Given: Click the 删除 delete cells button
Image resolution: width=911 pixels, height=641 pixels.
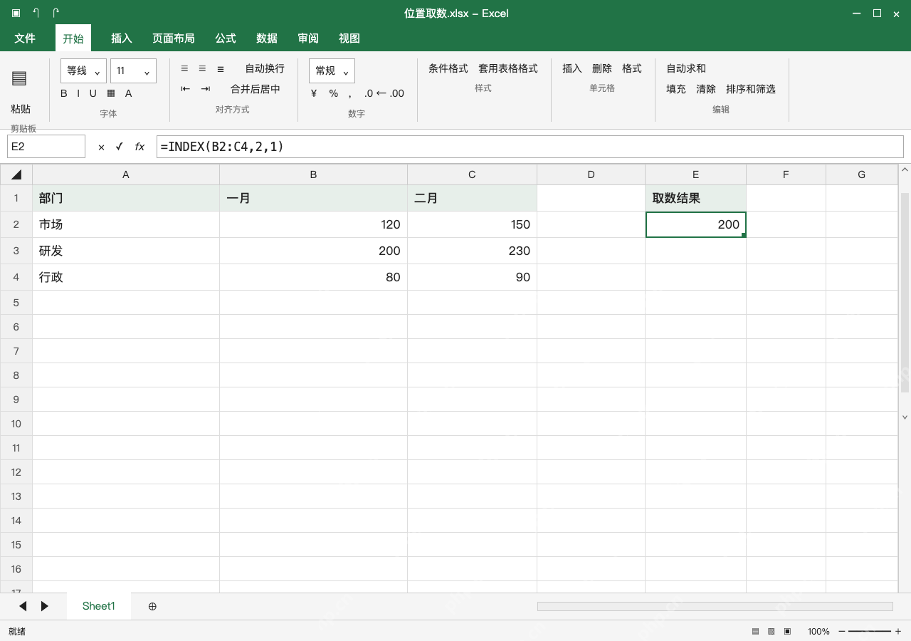Looking at the screenshot, I should click(x=602, y=68).
